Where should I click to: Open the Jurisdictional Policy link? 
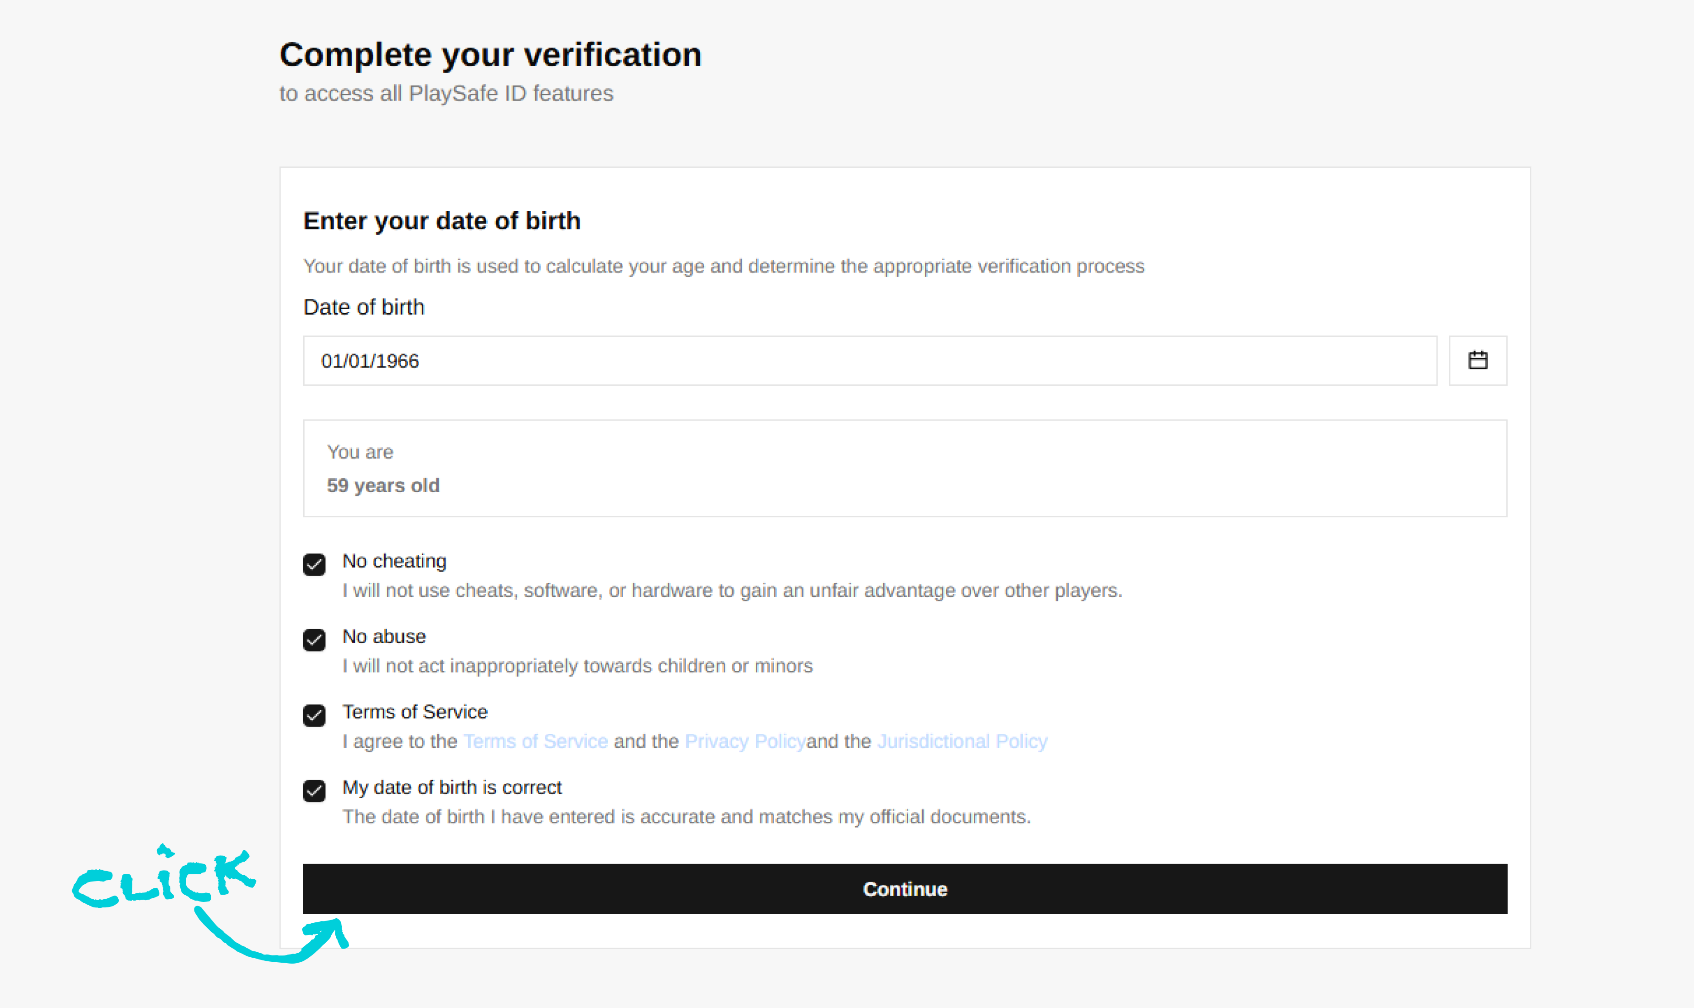click(962, 741)
